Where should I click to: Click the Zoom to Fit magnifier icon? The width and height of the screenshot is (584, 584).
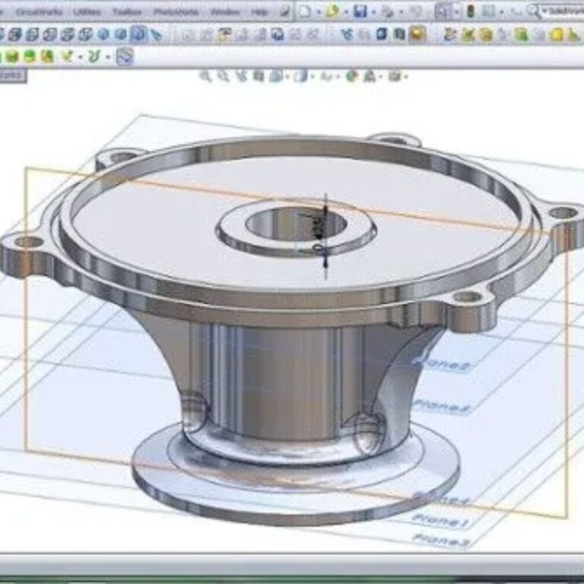tap(205, 76)
